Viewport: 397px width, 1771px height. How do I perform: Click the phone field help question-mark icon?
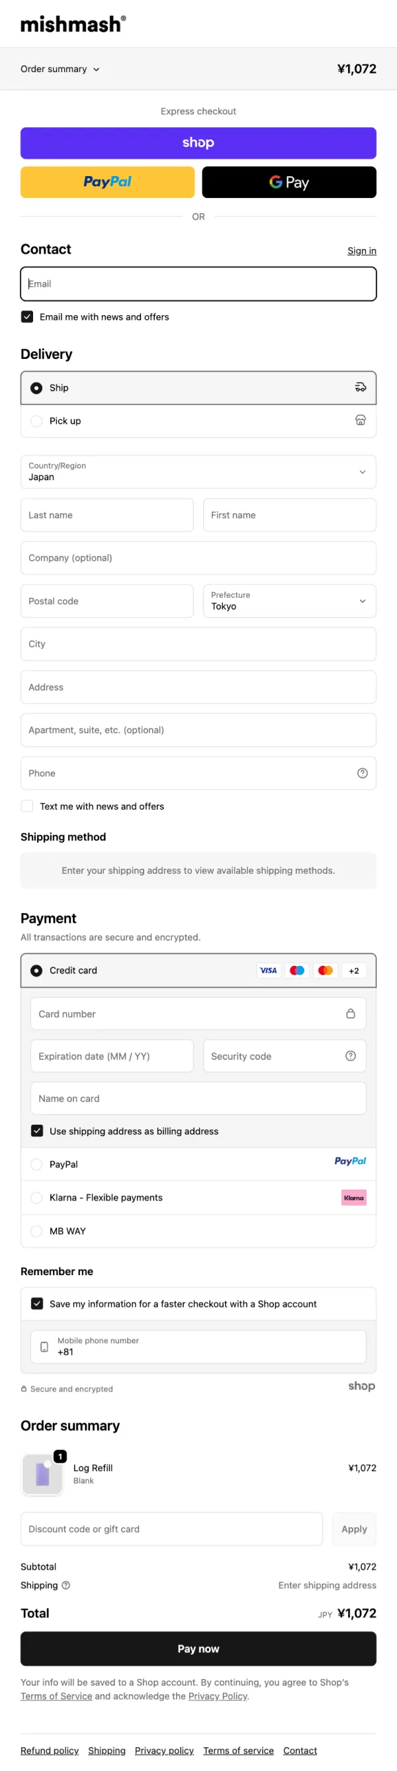pyautogui.click(x=362, y=773)
